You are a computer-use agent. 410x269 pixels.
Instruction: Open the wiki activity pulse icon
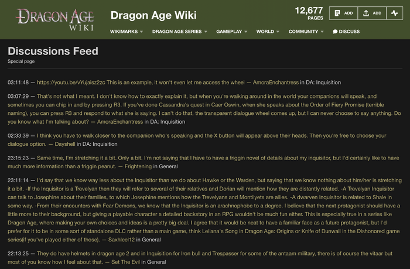tap(395, 13)
